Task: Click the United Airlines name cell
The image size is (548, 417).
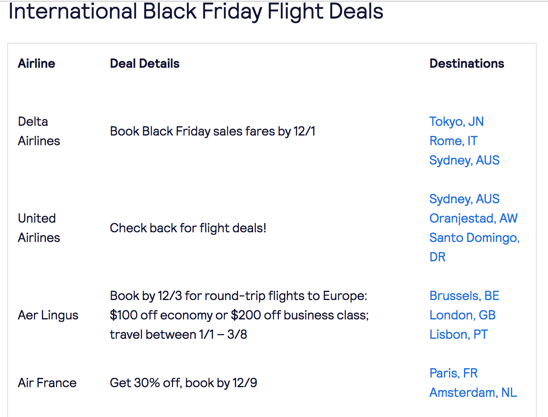Action: tap(39, 228)
